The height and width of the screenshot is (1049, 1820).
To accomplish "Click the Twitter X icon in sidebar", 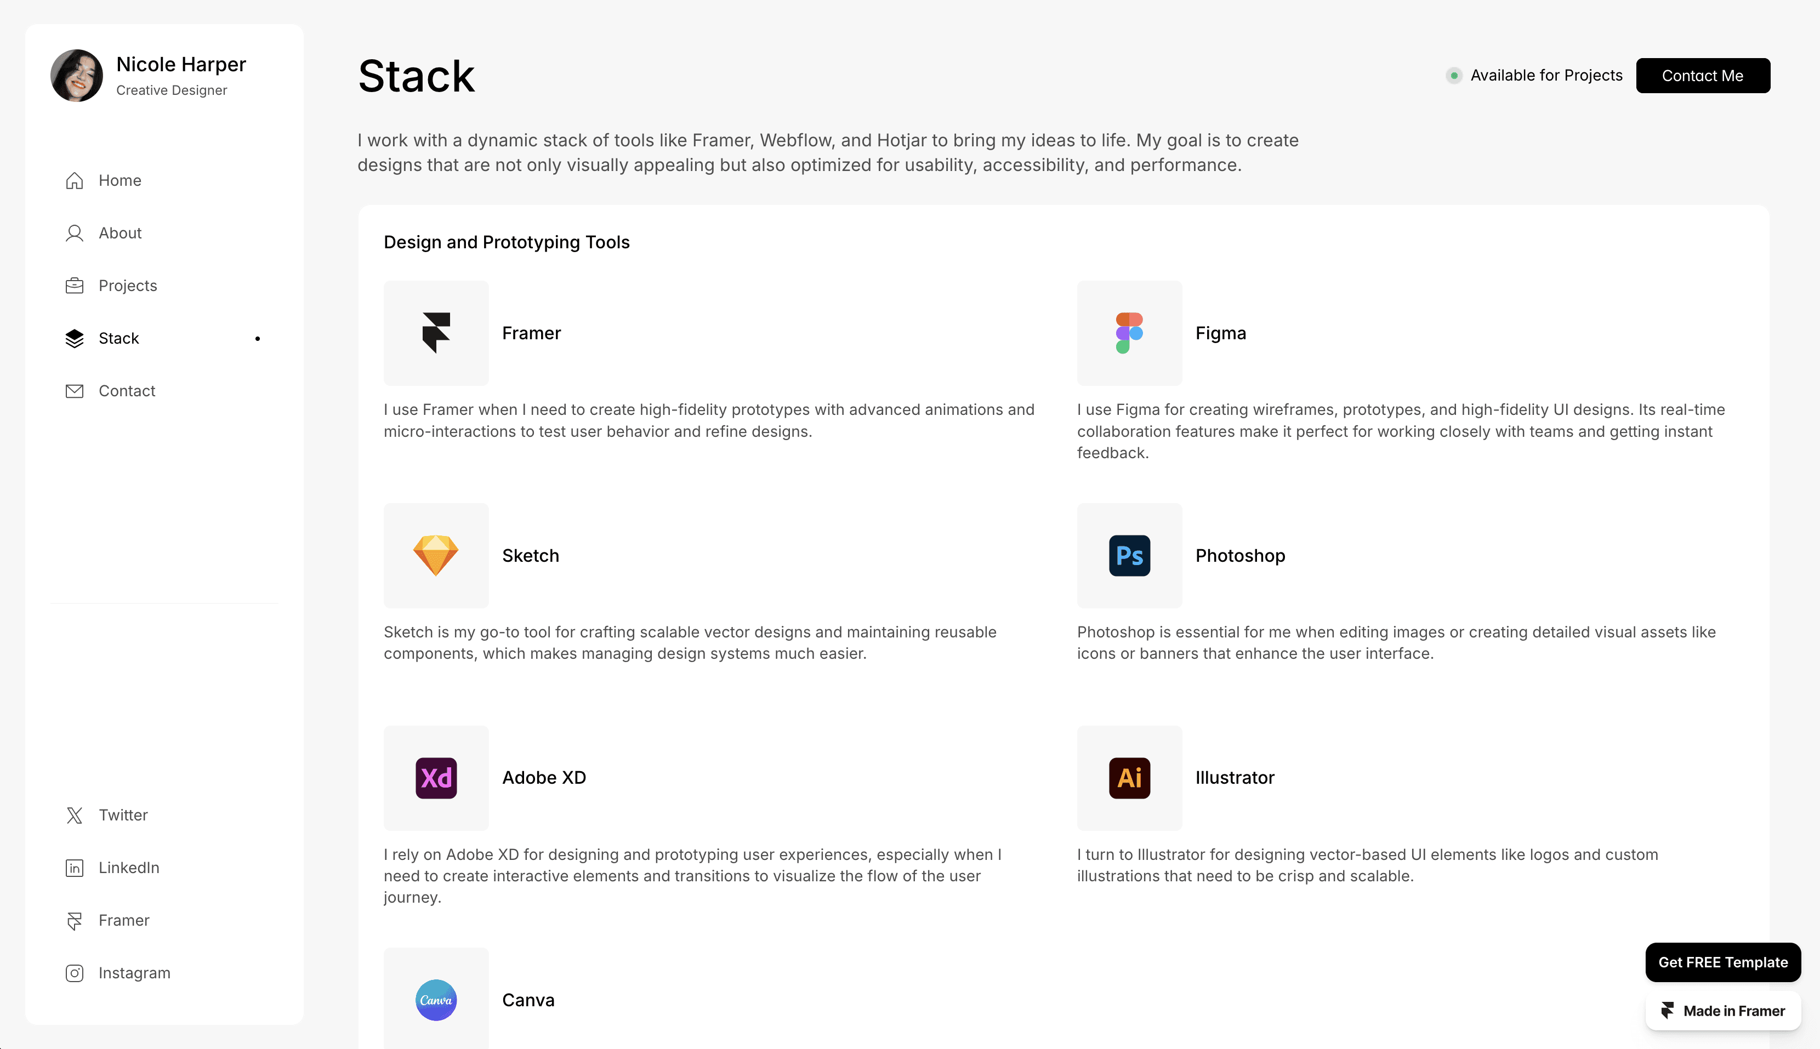I will click(74, 815).
